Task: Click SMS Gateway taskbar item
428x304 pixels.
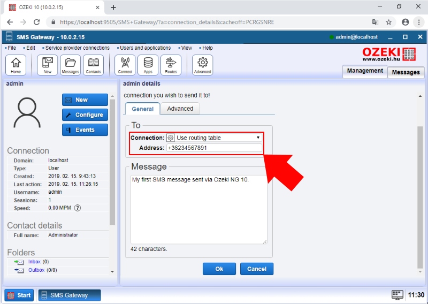Action: pos(70,295)
